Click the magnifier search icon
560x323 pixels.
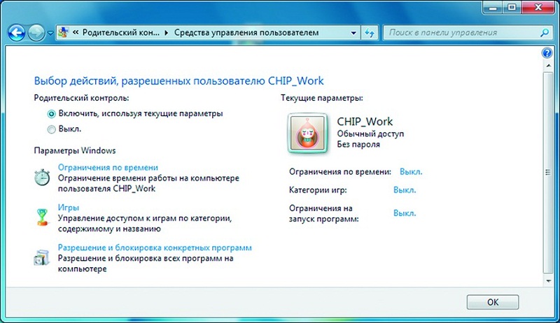tap(545, 33)
